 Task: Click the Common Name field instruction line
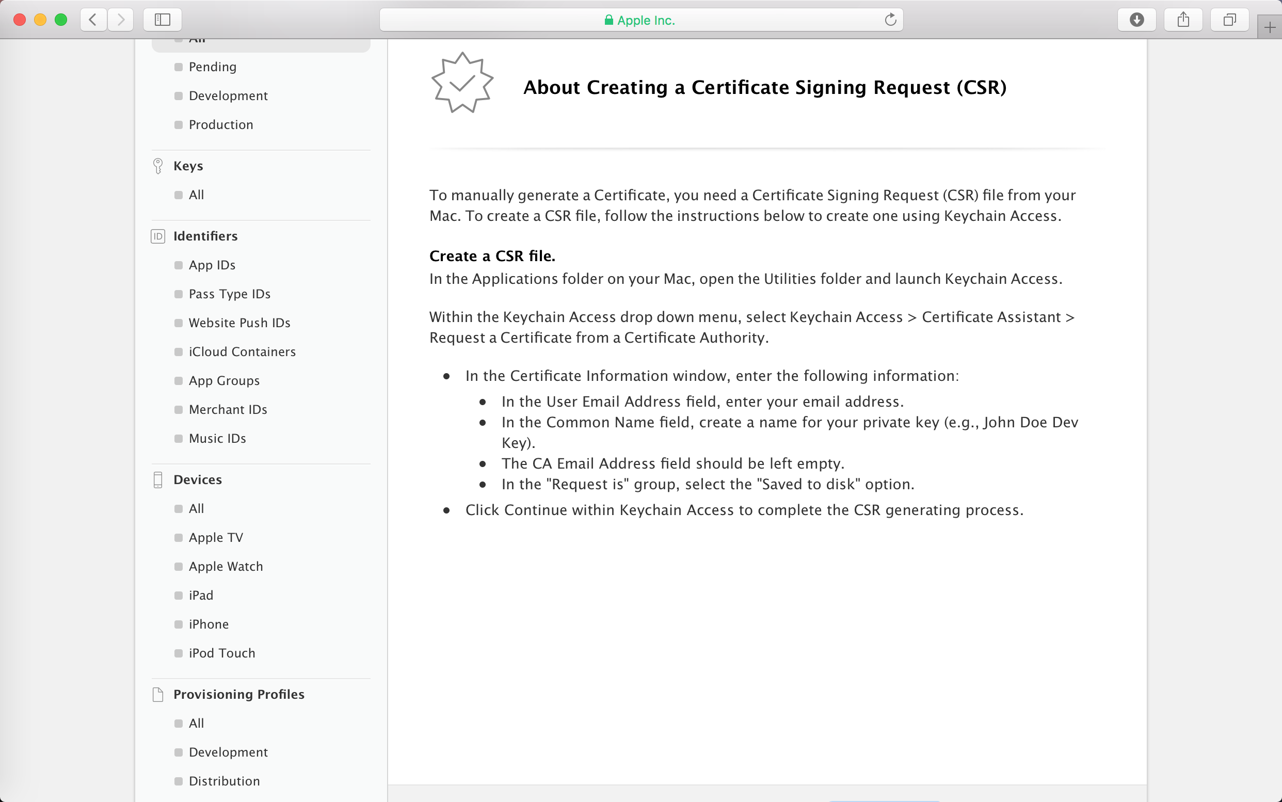pos(790,432)
